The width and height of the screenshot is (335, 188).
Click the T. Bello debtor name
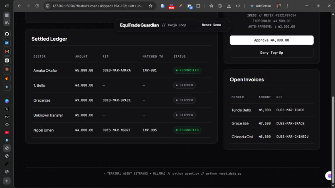point(39,85)
